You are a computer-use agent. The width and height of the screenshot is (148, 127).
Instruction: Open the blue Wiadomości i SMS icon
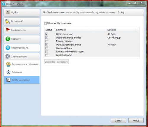click(8, 48)
